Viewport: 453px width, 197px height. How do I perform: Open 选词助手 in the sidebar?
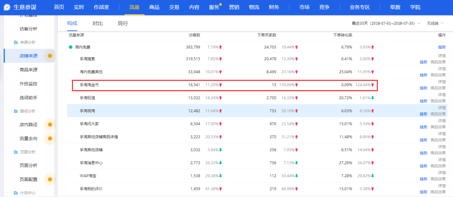28,98
